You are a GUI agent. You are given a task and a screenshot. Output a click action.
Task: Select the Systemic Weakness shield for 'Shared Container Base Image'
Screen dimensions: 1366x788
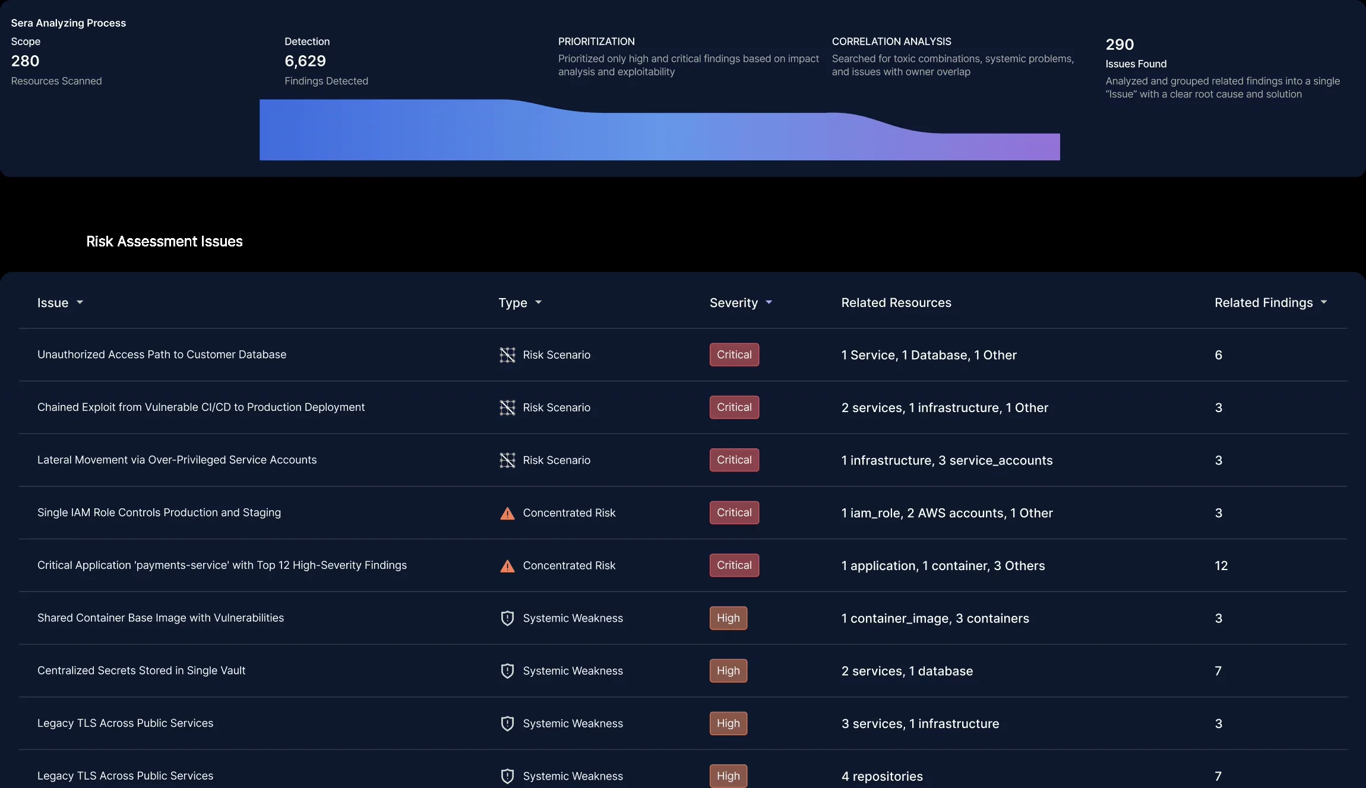point(507,618)
